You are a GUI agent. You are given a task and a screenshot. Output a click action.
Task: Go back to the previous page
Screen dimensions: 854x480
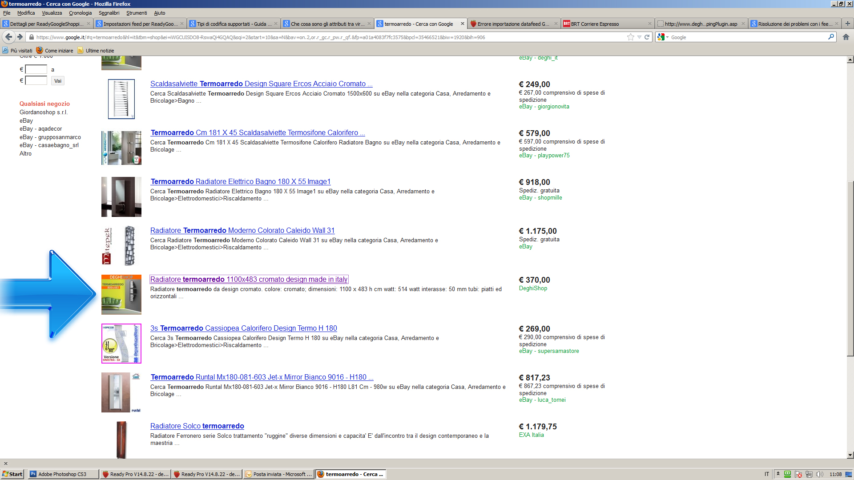tap(8, 37)
